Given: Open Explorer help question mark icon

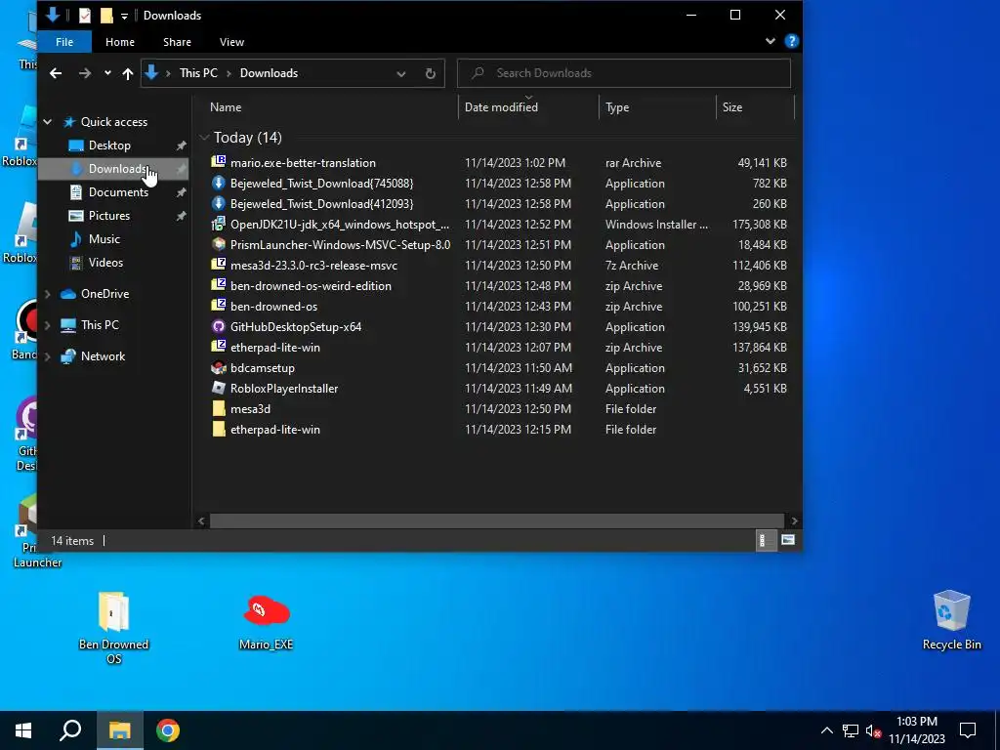Looking at the screenshot, I should pyautogui.click(x=791, y=41).
